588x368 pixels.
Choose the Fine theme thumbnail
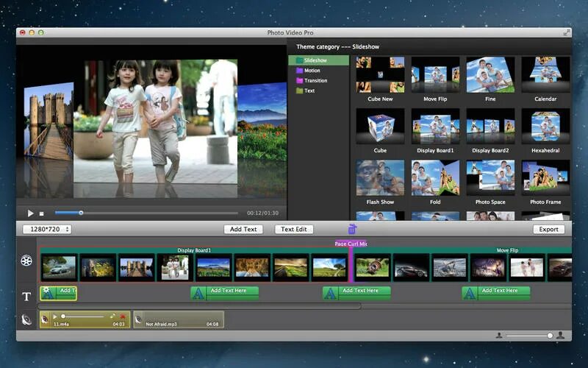(490, 75)
